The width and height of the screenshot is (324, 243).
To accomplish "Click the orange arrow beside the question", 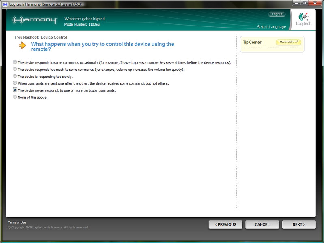I will coord(22,45).
